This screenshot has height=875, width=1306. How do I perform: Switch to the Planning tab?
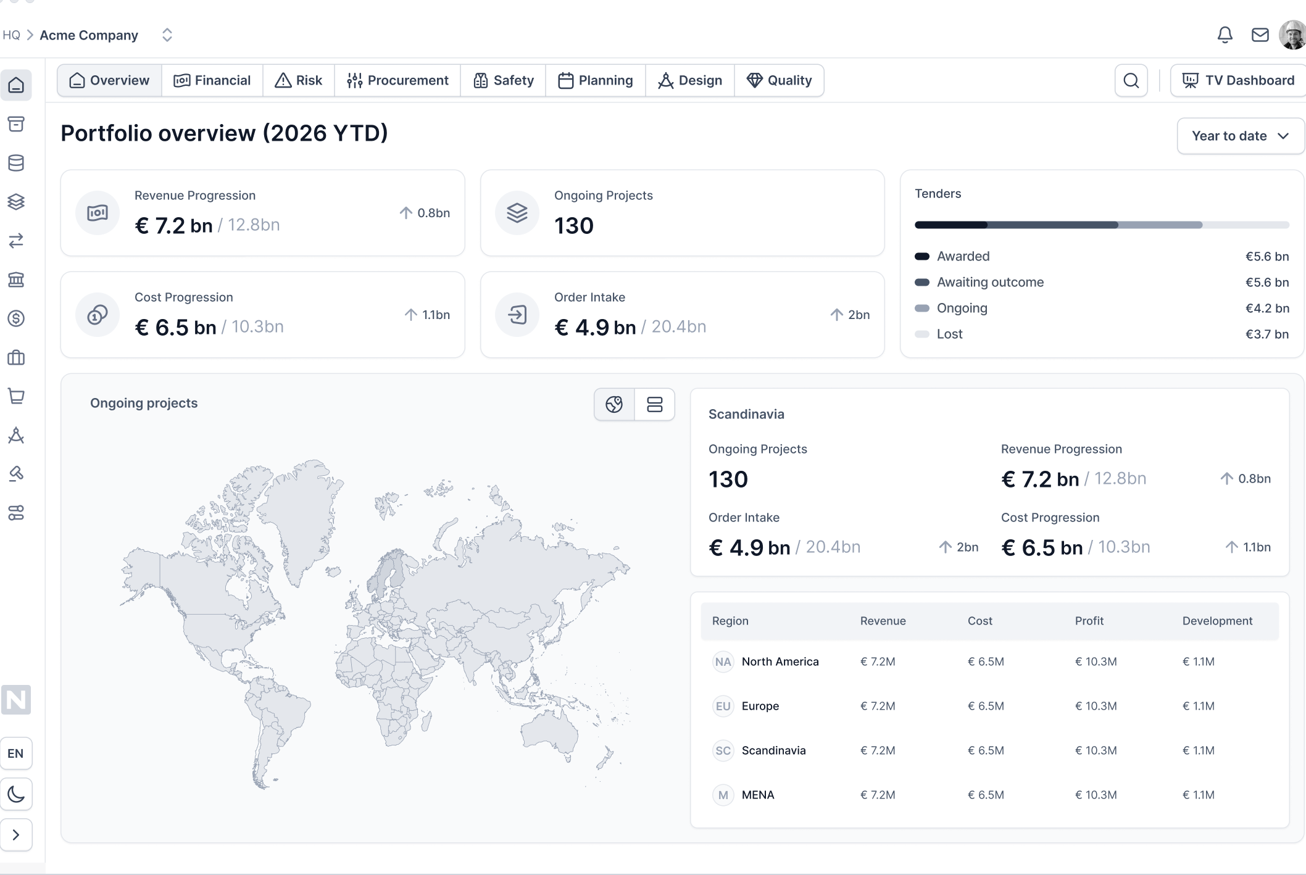click(x=596, y=81)
